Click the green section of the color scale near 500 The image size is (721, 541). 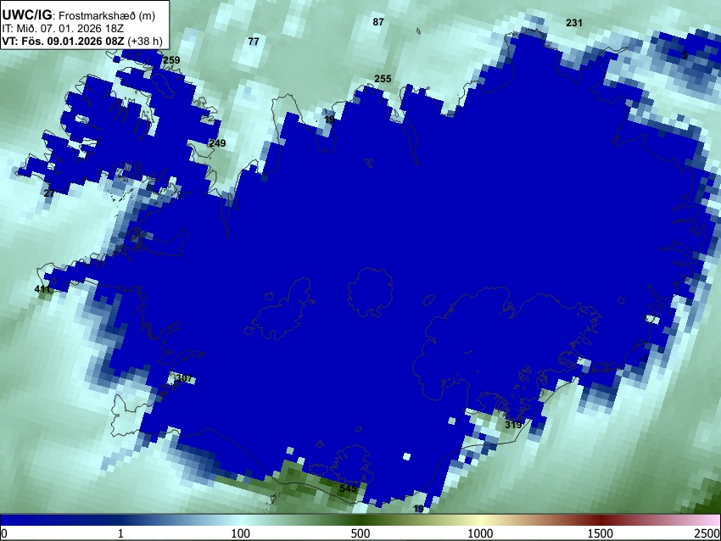tap(360, 520)
